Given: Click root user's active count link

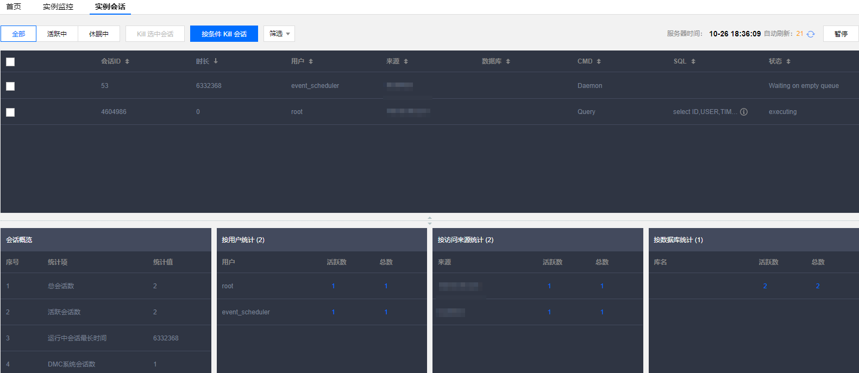Looking at the screenshot, I should 333,286.
